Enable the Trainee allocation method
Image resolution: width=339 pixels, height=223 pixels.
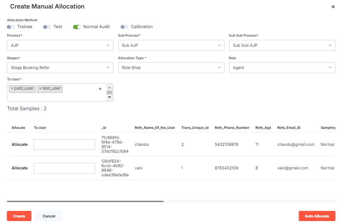coord(11,27)
